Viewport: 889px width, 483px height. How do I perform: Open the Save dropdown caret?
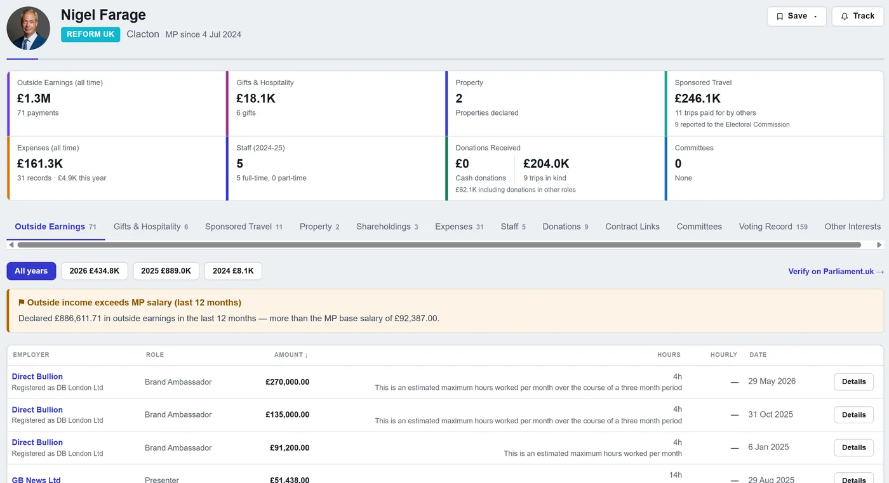(815, 17)
